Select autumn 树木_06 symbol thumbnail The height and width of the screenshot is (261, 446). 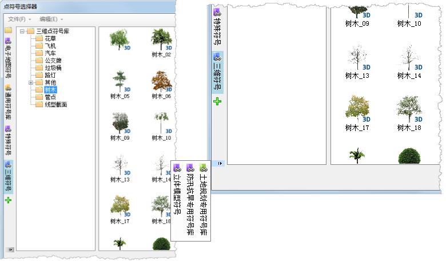161,83
